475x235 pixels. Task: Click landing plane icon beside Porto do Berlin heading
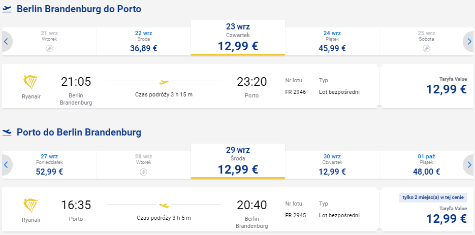7,132
